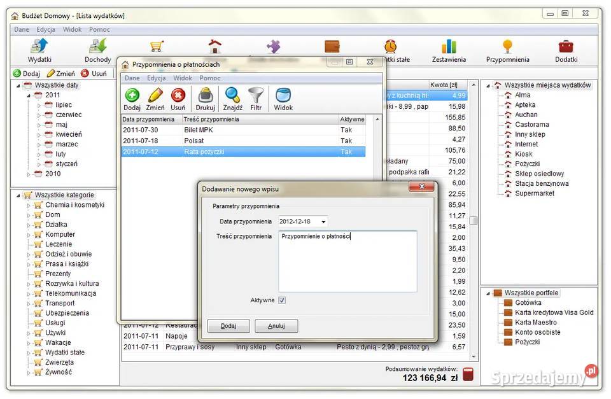This screenshot has width=611, height=399.
Task: Click the Widok icon in reminders toolbar
Action: pyautogui.click(x=283, y=99)
